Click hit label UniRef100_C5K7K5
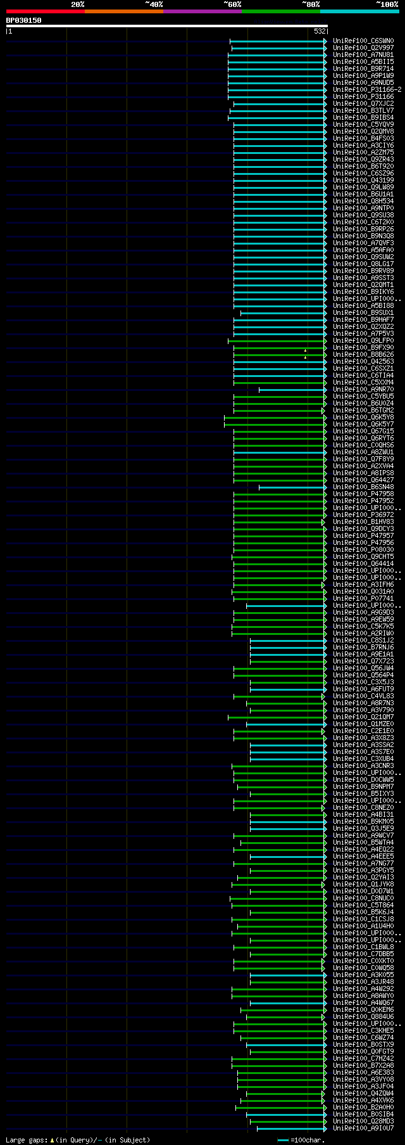Viewport: 405px width, 1145px height. (363, 627)
